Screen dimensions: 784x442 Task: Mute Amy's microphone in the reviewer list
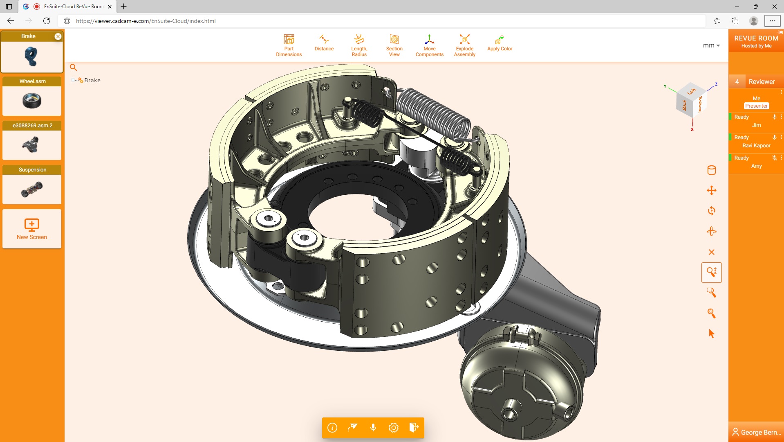pos(775,158)
